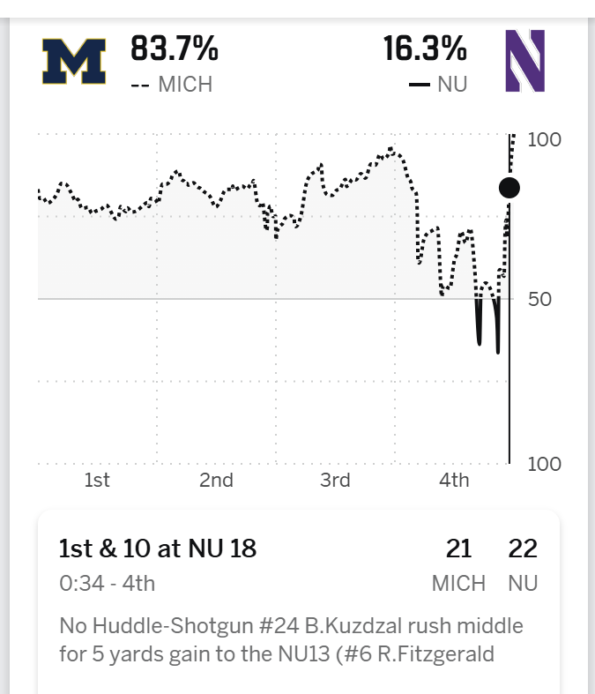Click Northwestern's score of 22
The image size is (595, 694).
(523, 548)
